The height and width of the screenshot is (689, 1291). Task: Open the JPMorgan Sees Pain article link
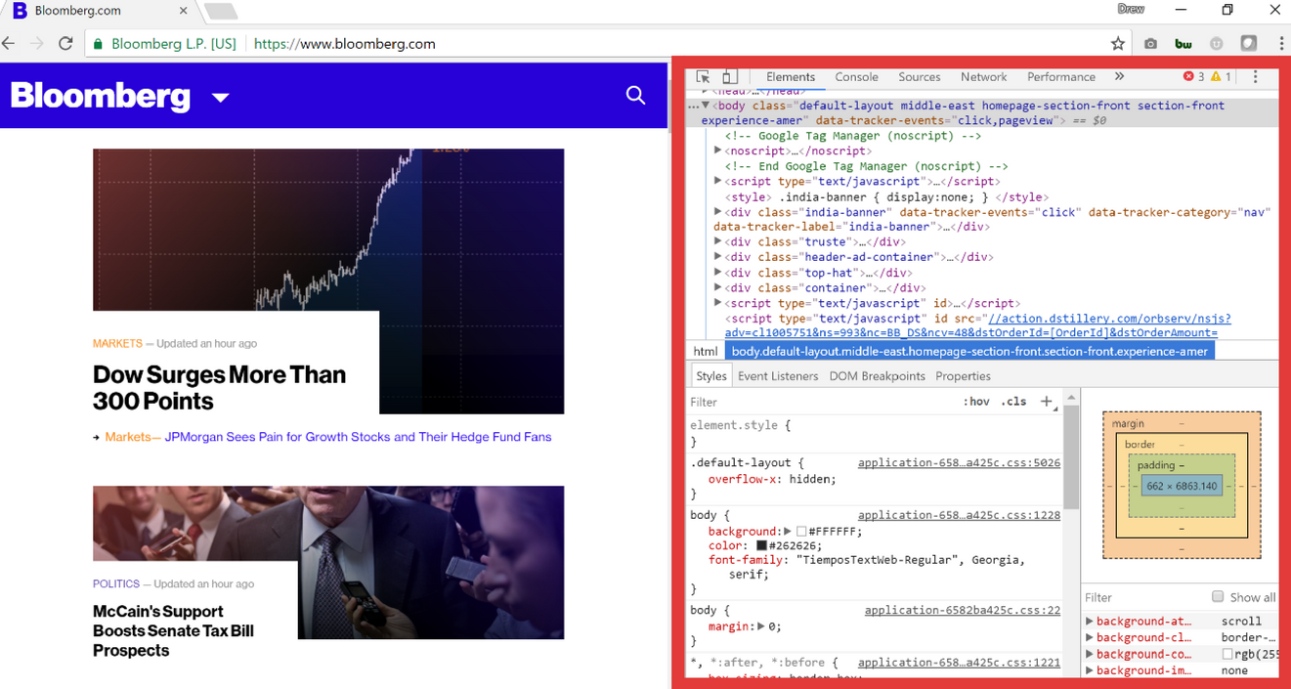click(x=358, y=437)
